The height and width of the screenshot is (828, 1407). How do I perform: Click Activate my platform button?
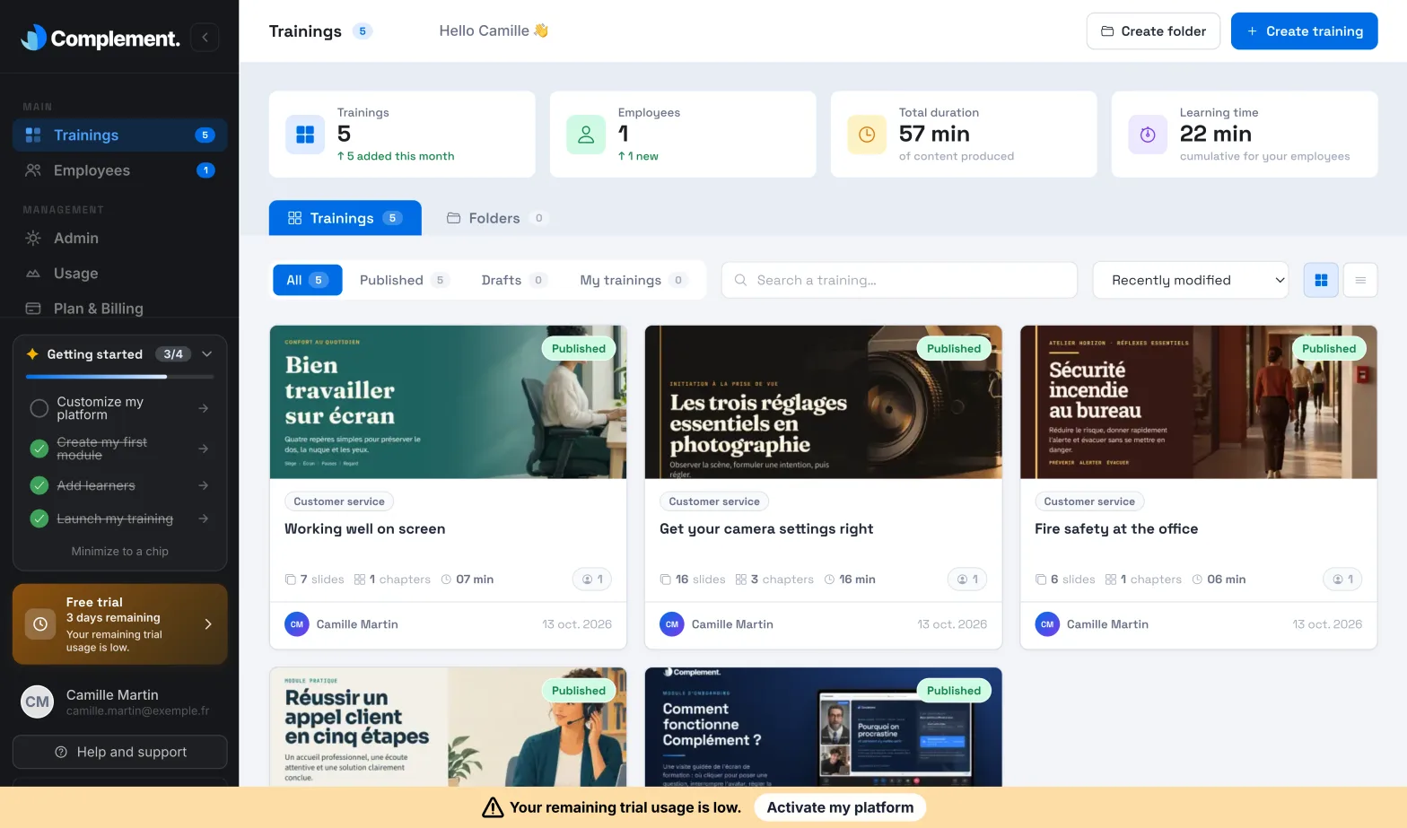[x=840, y=807]
